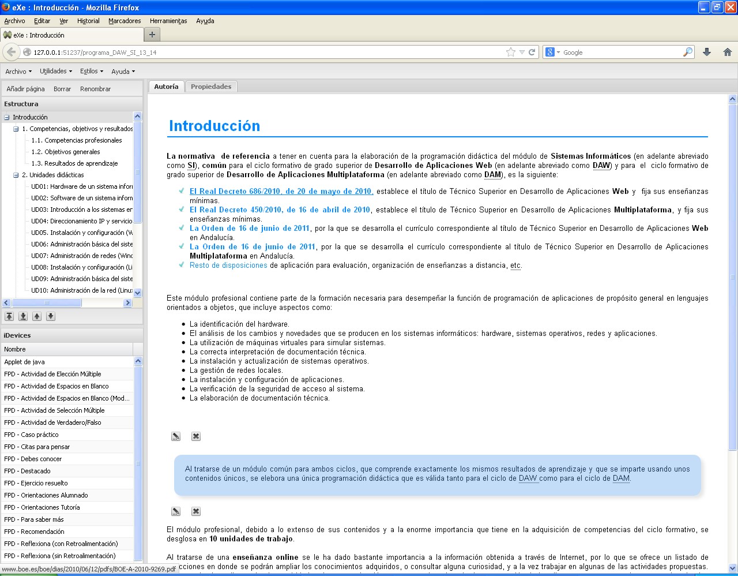The height and width of the screenshot is (576, 738).
Task: Open the URL history dropdown arrow
Action: [x=522, y=52]
